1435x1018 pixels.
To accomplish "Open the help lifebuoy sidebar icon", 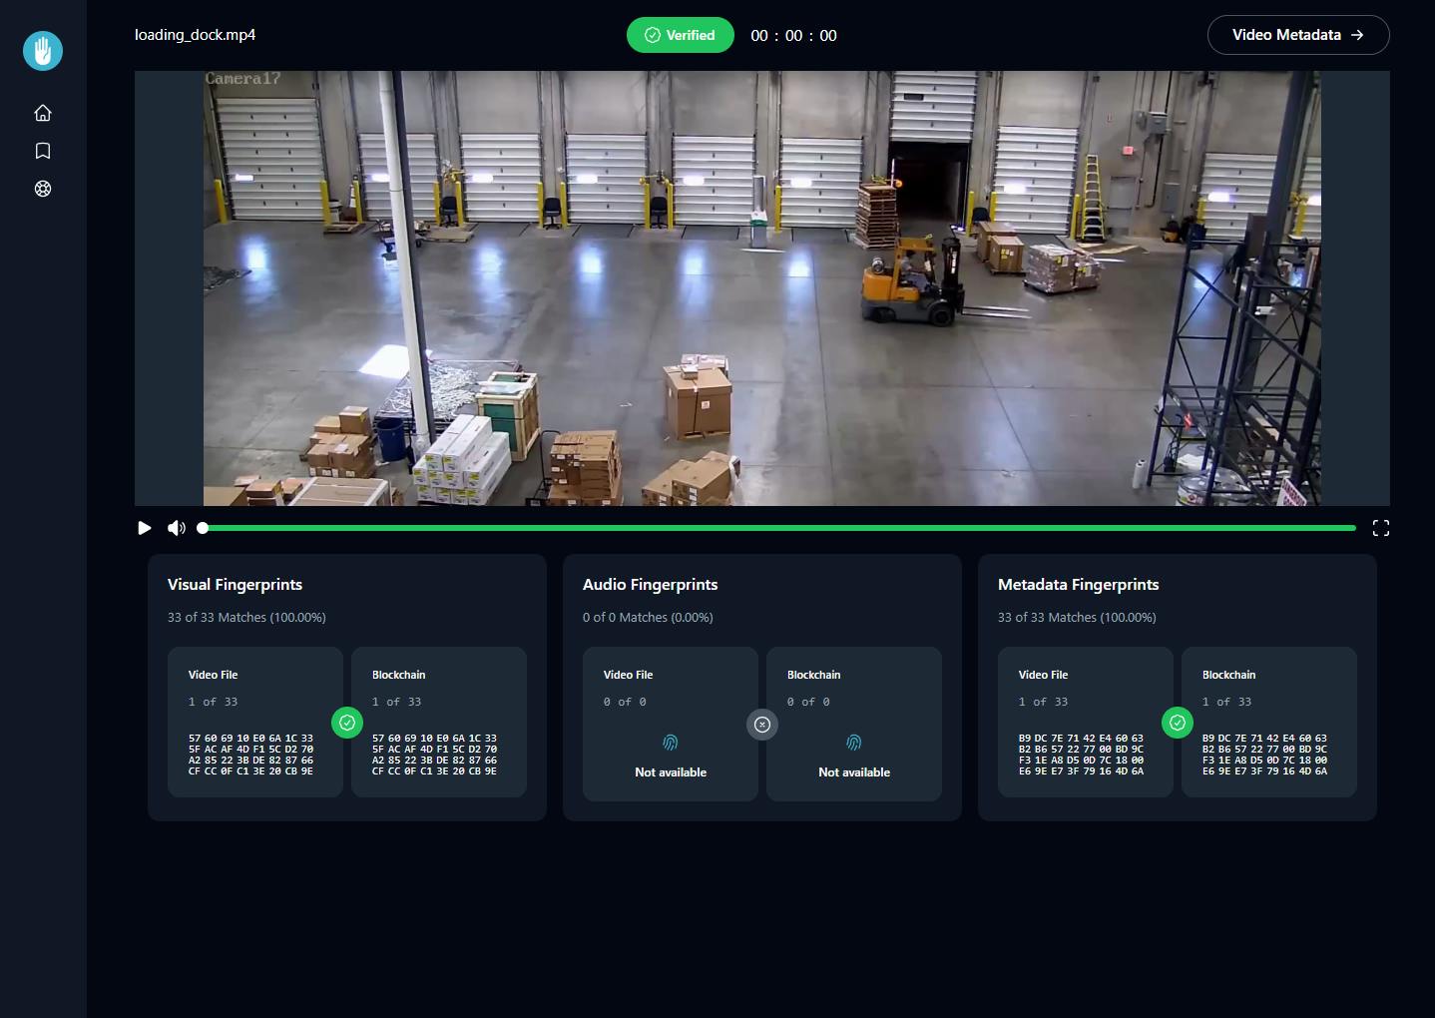I will click(x=43, y=189).
